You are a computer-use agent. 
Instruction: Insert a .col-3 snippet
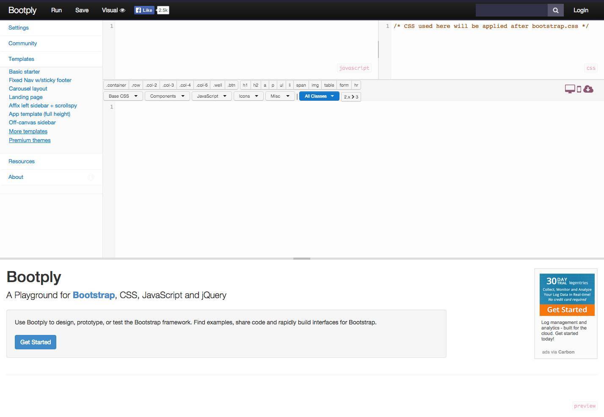168,85
